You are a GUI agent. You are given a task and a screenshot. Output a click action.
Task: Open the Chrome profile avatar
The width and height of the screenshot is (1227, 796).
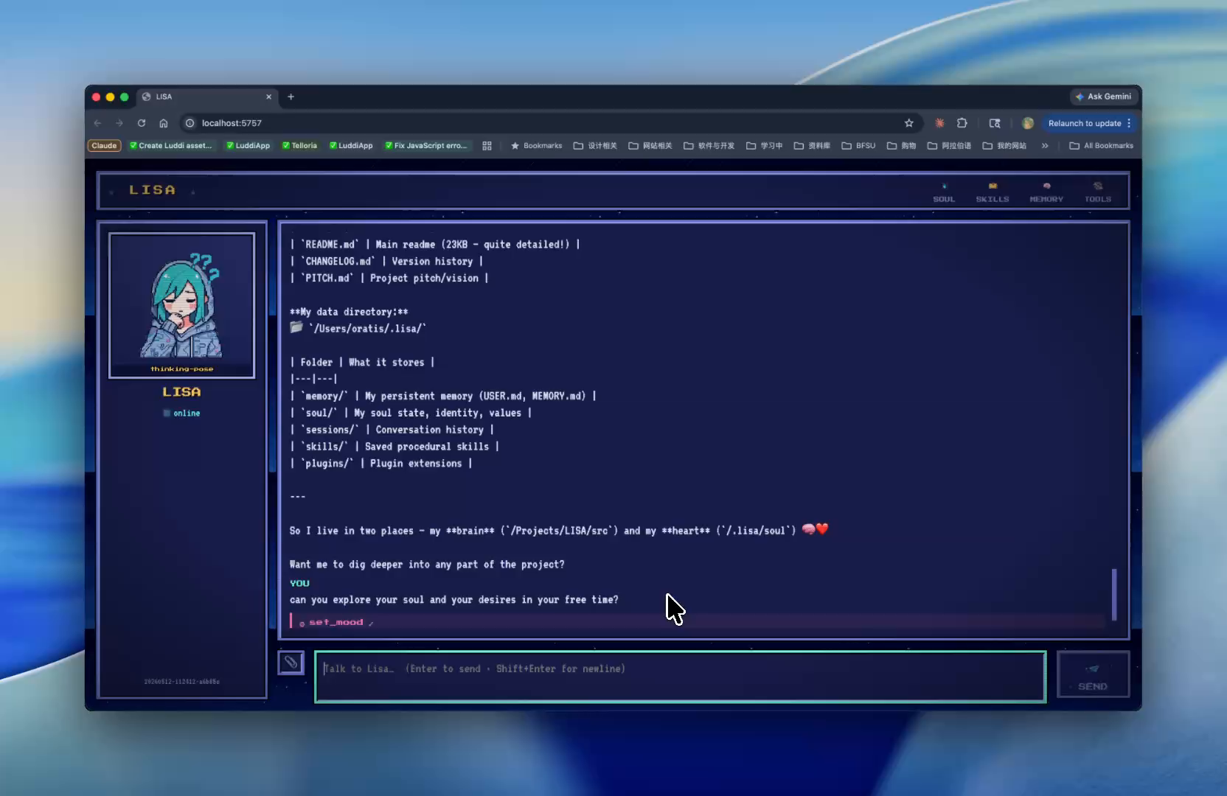(x=1028, y=123)
